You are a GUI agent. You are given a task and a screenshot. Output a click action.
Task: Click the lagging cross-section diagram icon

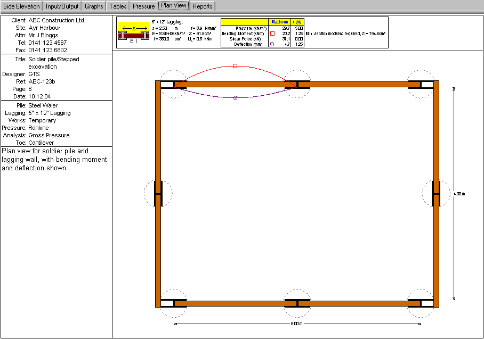(133, 32)
